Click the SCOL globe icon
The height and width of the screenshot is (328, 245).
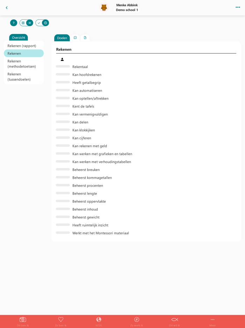pyautogui.click(x=99, y=320)
